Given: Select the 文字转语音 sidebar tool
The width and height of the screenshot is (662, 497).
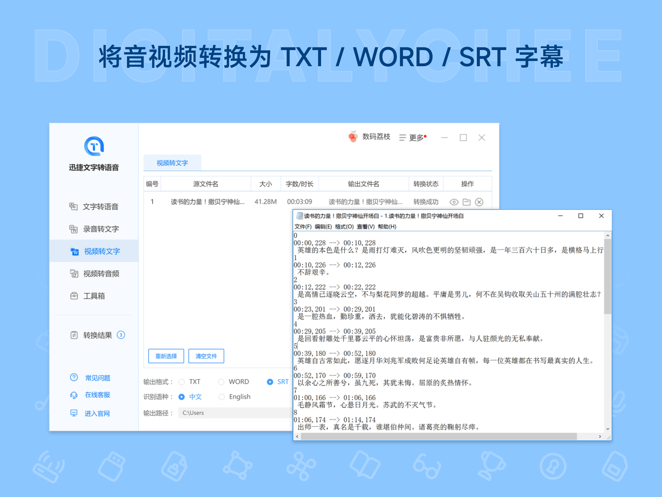Looking at the screenshot, I should pyautogui.click(x=101, y=207).
